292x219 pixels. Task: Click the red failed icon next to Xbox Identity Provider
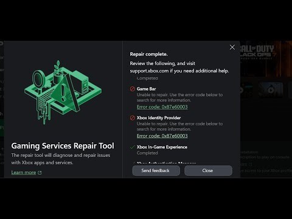pos(132,118)
